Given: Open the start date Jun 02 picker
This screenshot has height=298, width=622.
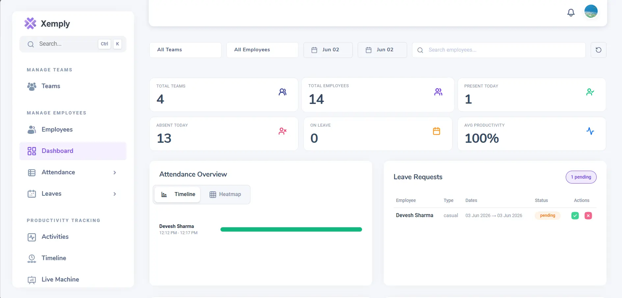Looking at the screenshot, I should [x=328, y=50].
